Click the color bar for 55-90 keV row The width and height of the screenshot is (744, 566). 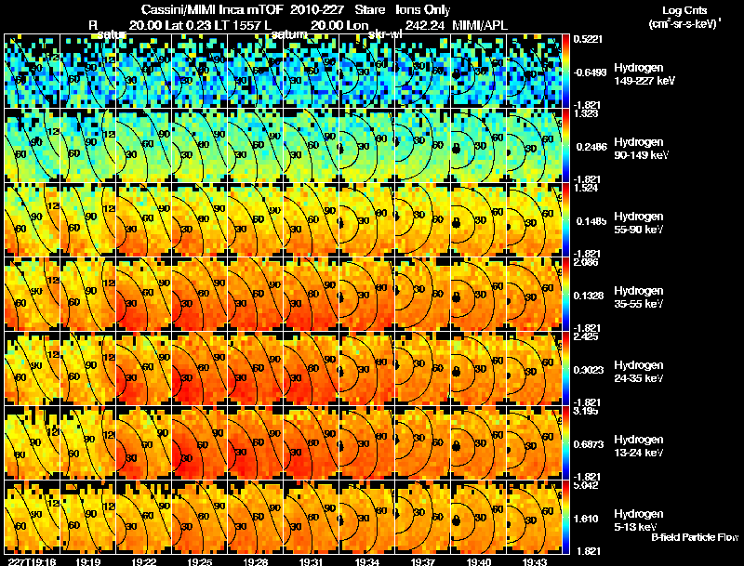pyautogui.click(x=565, y=220)
